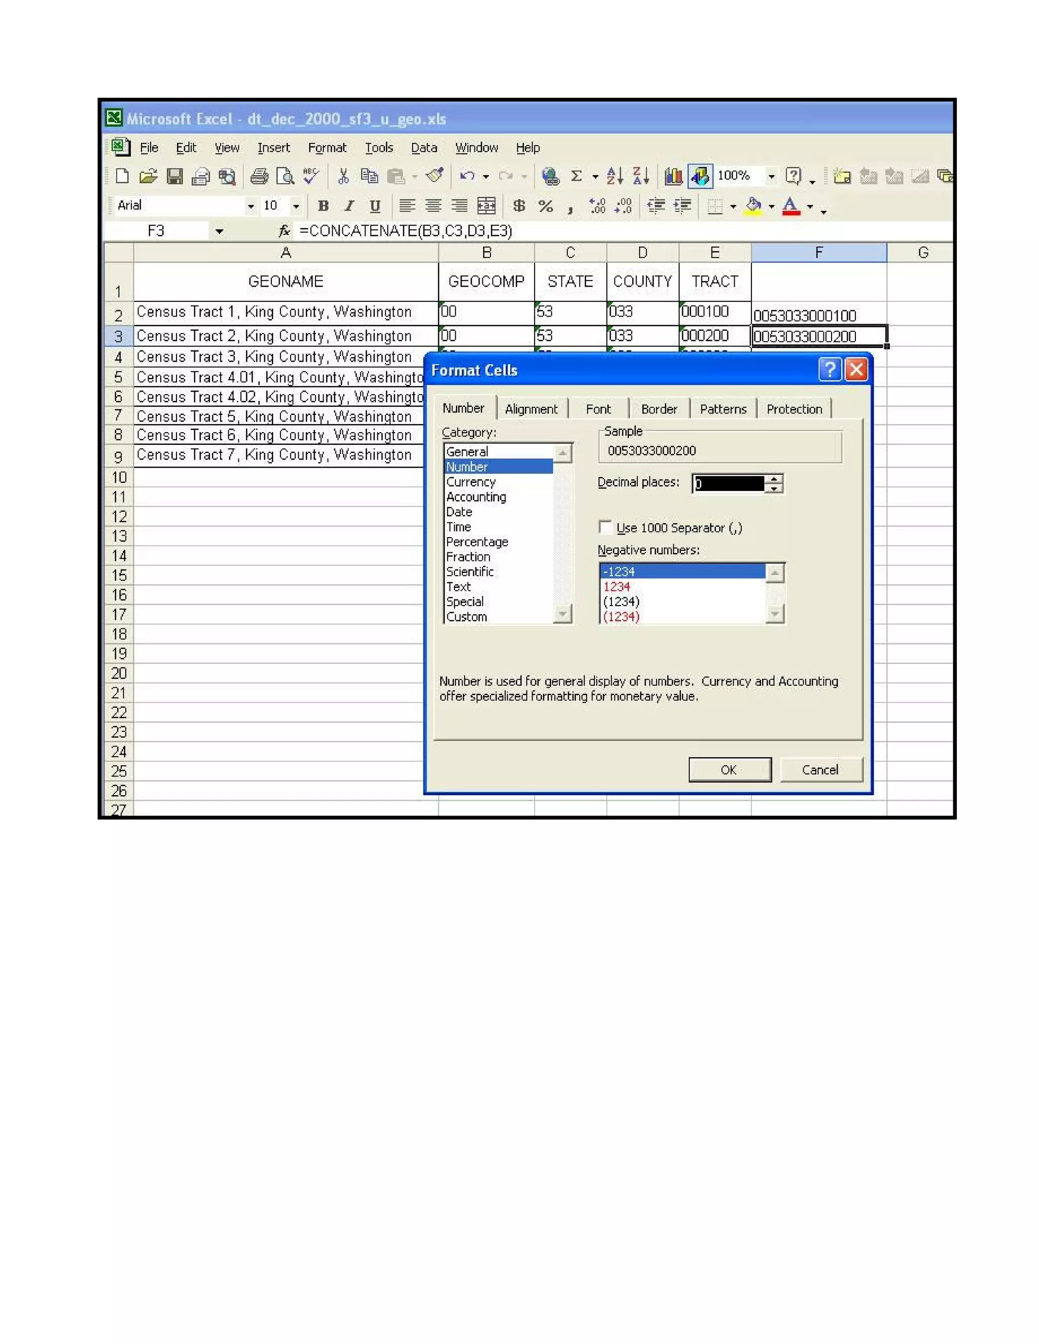Screen dimensions: 1039x1344
Task: Open the font size dropdown
Action: point(296,206)
